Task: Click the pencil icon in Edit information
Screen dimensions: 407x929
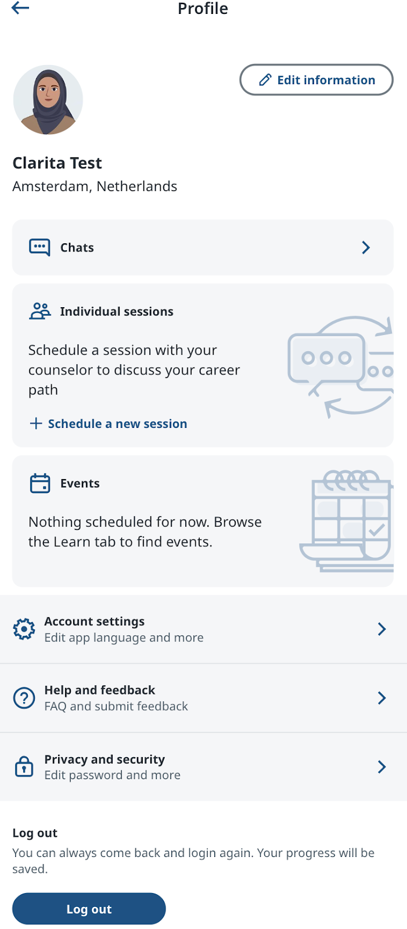Action: 265,80
